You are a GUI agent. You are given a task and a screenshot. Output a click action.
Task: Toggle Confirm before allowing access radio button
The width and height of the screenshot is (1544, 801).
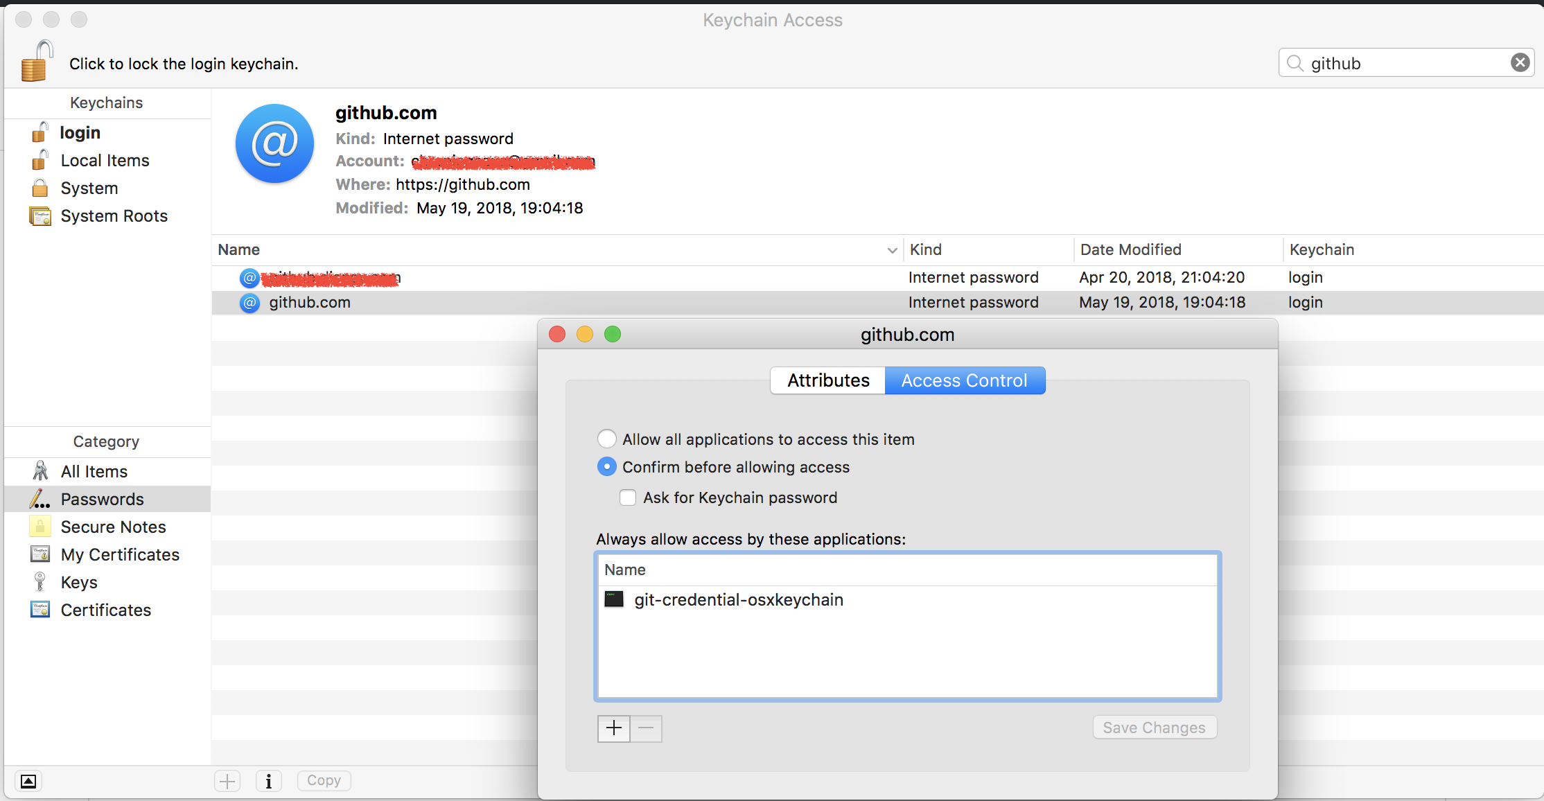click(606, 467)
